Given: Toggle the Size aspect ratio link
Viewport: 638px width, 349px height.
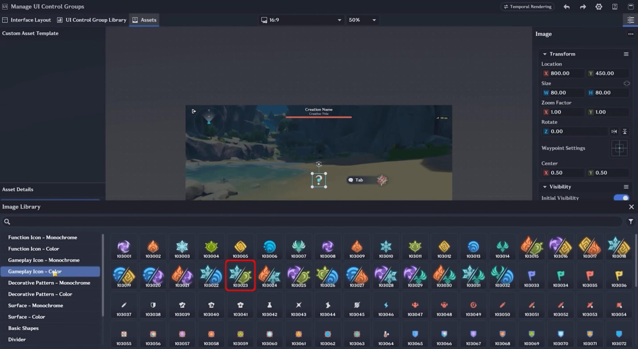Looking at the screenshot, I should click(627, 83).
